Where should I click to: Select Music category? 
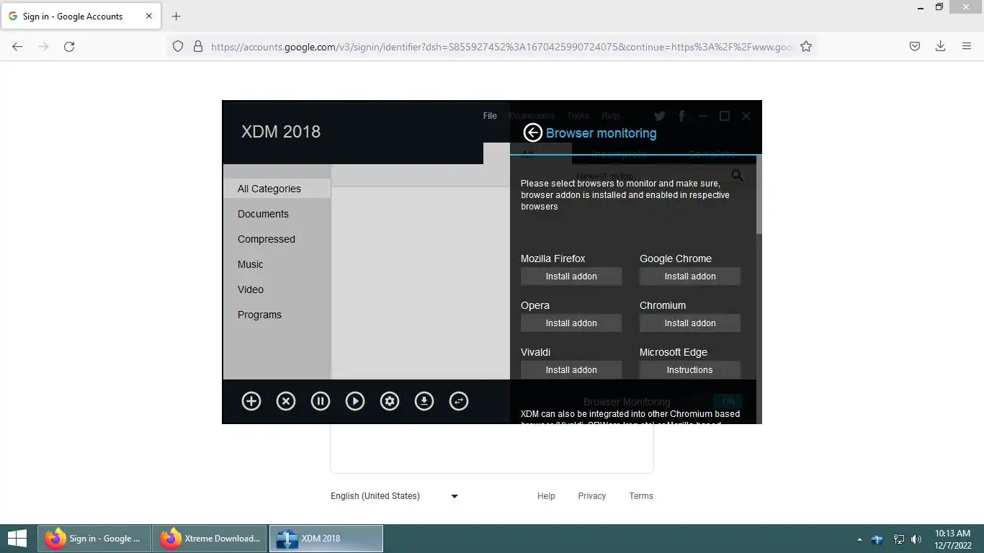coord(277,264)
